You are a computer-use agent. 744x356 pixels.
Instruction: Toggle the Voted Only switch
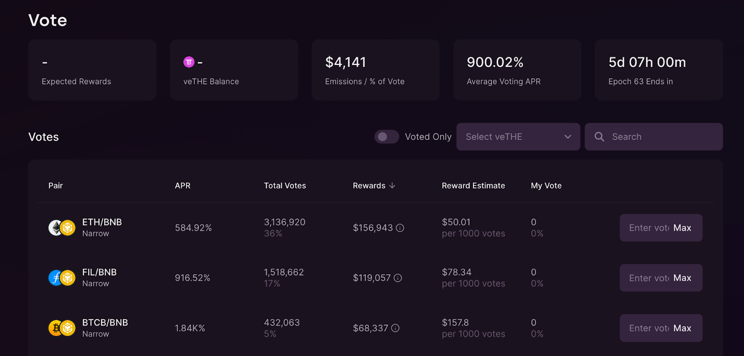pyautogui.click(x=386, y=137)
